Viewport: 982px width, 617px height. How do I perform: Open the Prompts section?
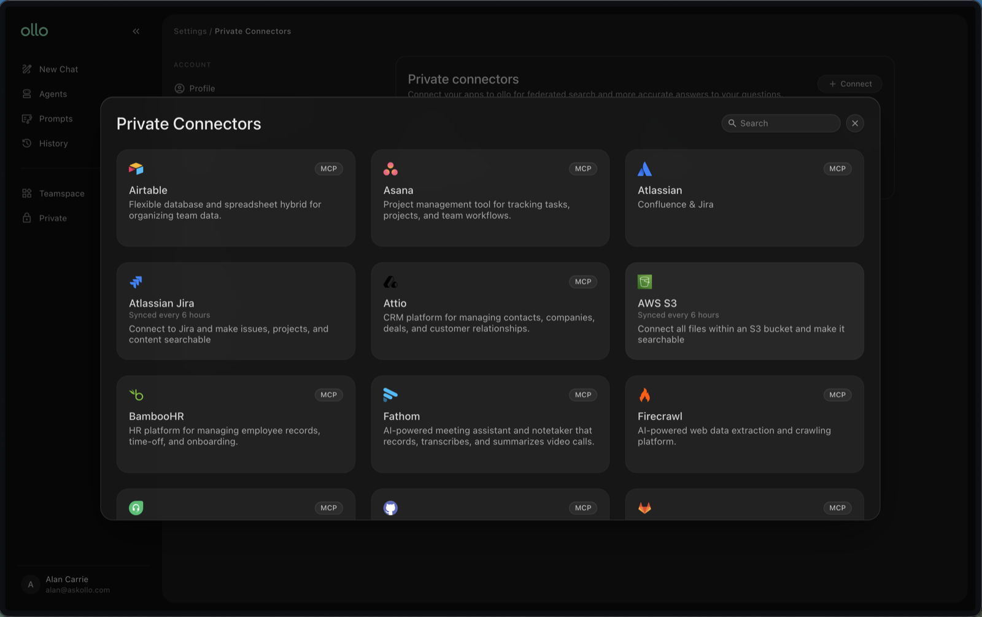[x=47, y=118]
